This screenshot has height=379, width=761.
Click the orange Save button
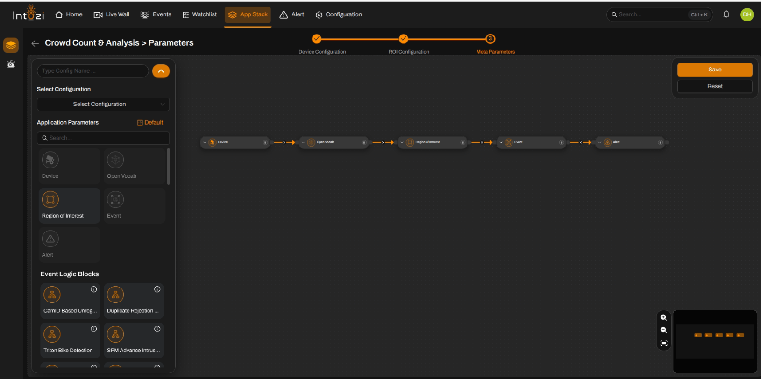pyautogui.click(x=715, y=70)
